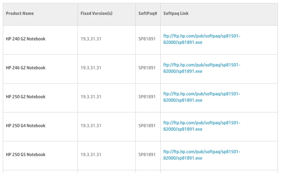The image size is (281, 173).
Task: Click the SoftPaq# column header
Action: [148, 13]
